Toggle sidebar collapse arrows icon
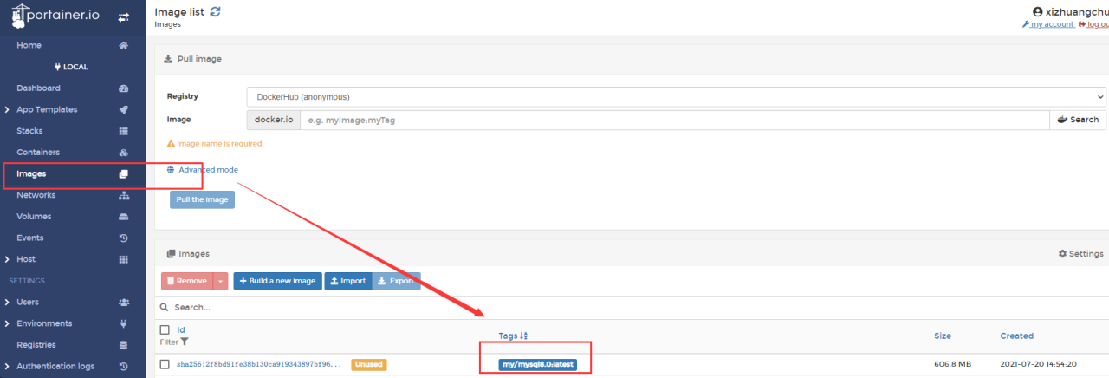The image size is (1109, 378). click(123, 16)
